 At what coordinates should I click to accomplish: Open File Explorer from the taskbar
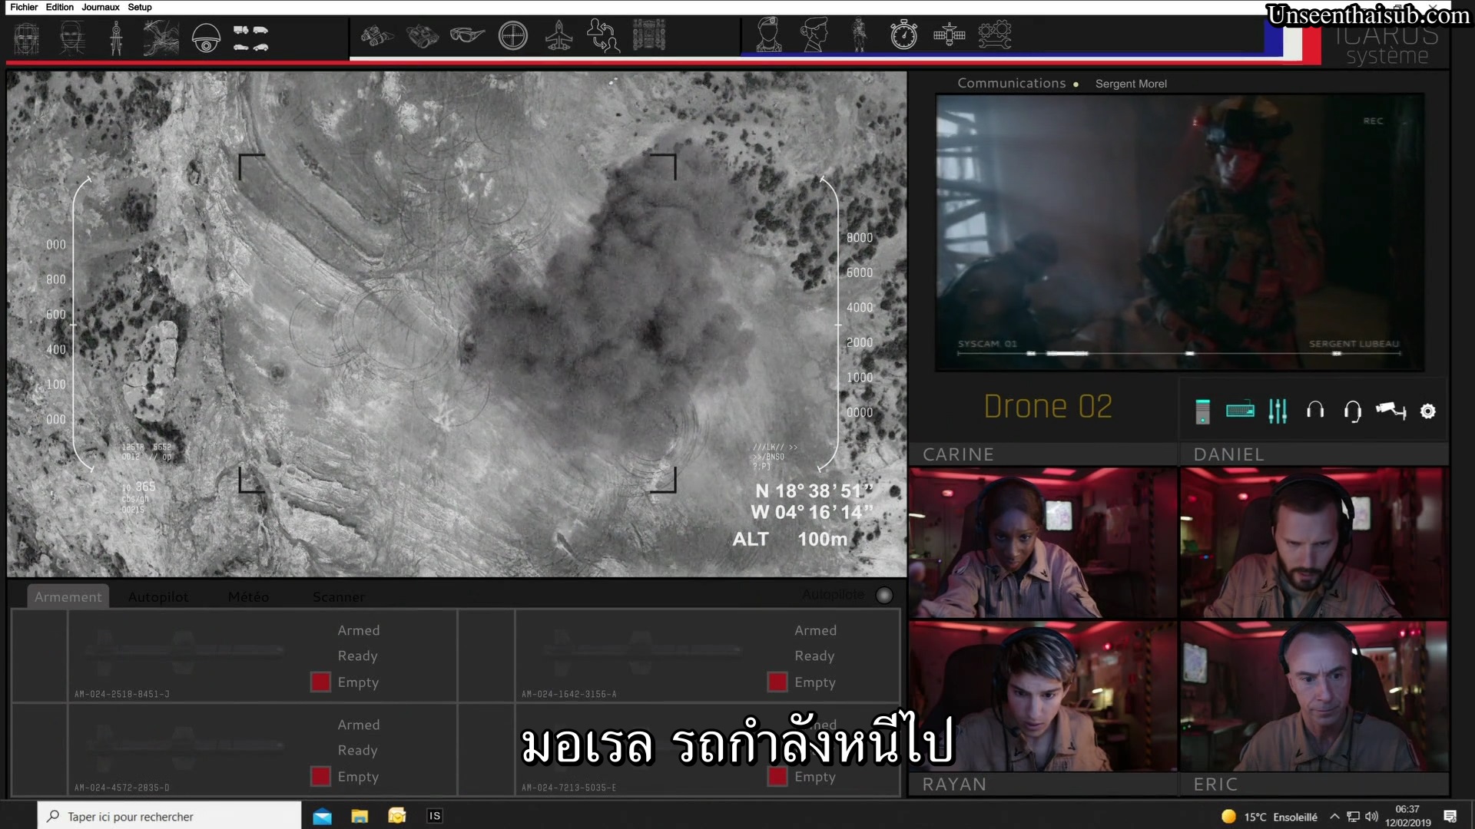pyautogui.click(x=360, y=816)
